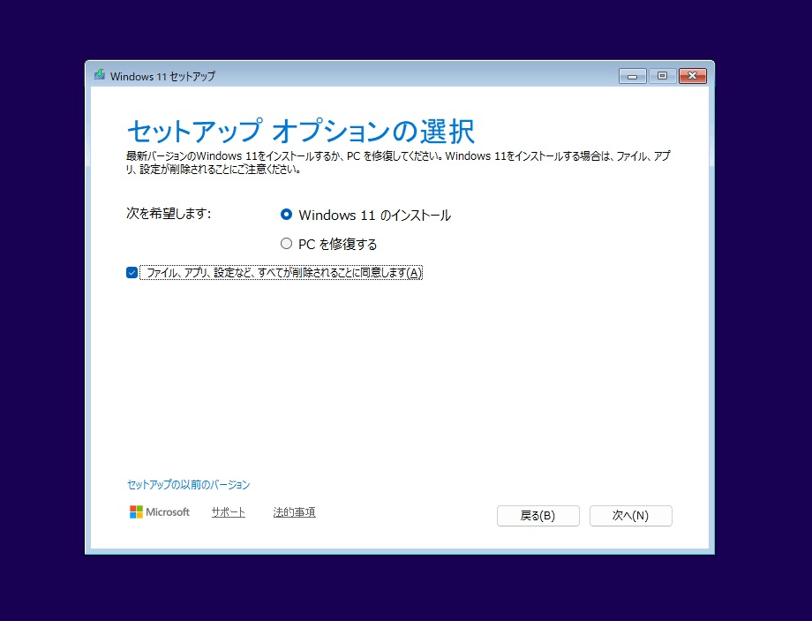Open the セットアップの以前のバージョン link
The image size is (812, 621).
pos(189,485)
